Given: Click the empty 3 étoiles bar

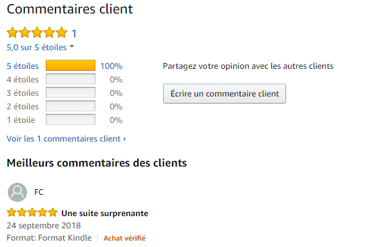Looking at the screenshot, I should click(70, 93).
